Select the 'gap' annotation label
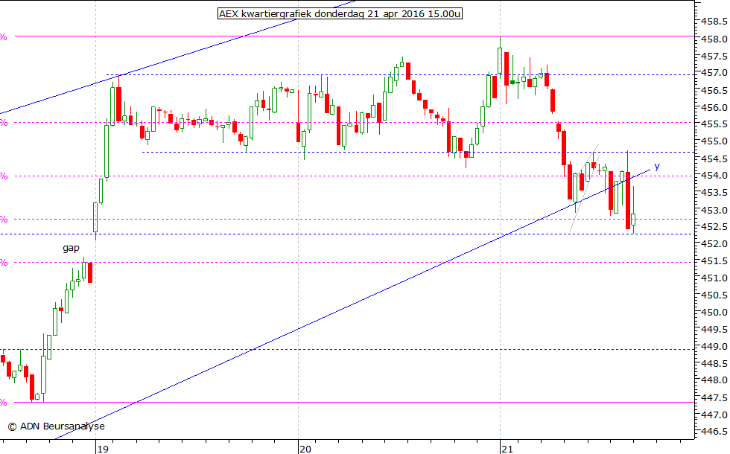730x454 pixels. point(72,248)
